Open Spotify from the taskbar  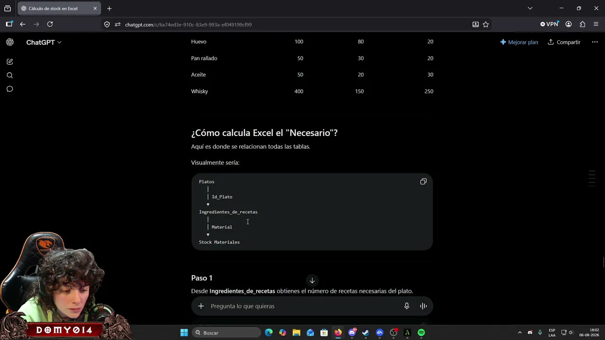point(421,333)
